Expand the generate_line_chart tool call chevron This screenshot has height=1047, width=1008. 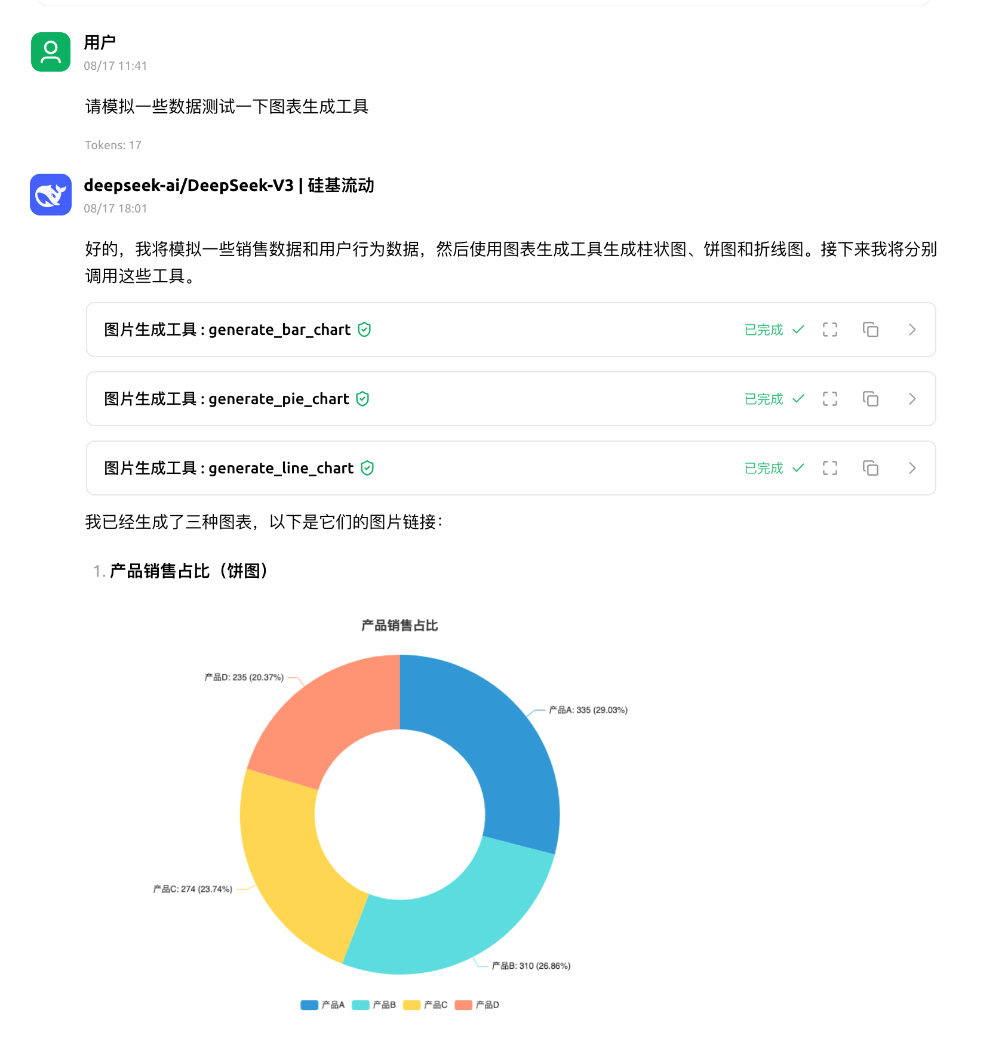[912, 468]
